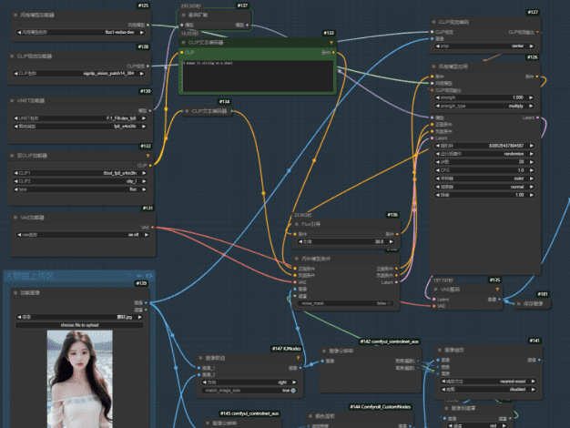570x428 pixels.
Task: Click the question mark icon on 双CLIP加载器
Action: click(x=148, y=156)
